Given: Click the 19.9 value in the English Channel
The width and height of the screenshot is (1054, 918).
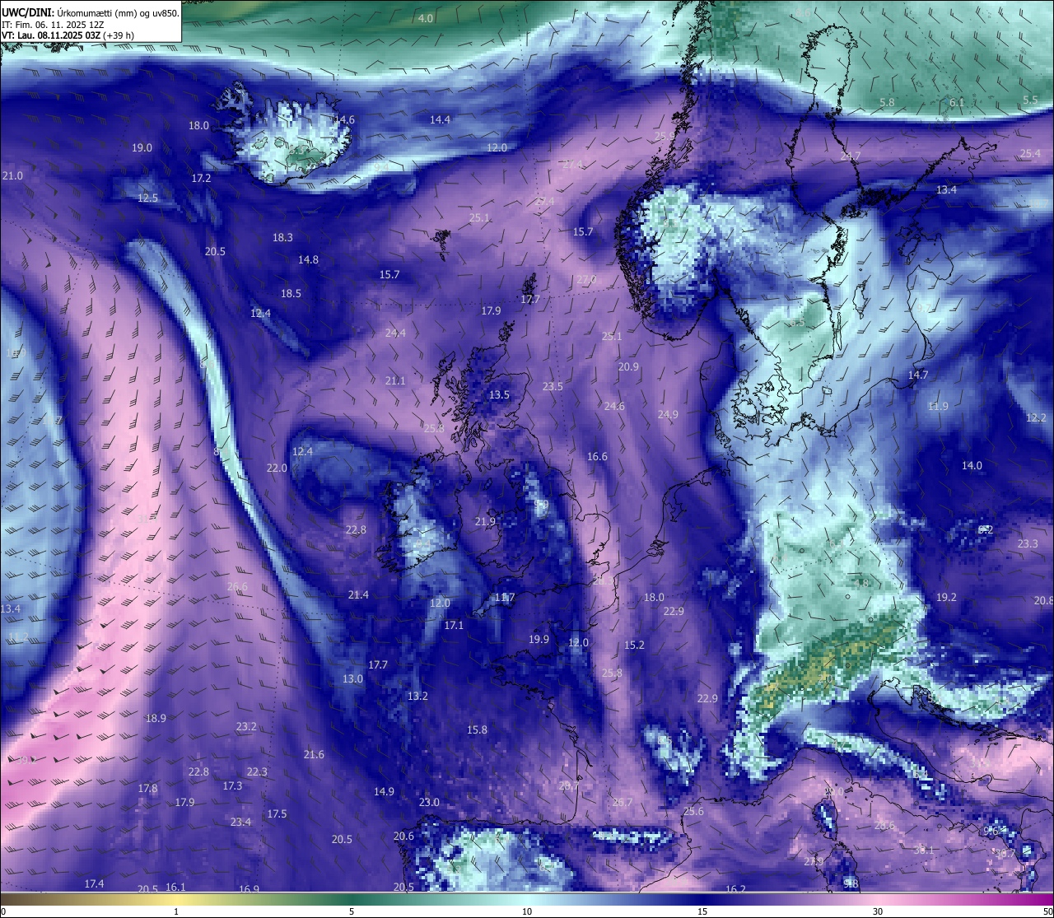Looking at the screenshot, I should pyautogui.click(x=539, y=639).
